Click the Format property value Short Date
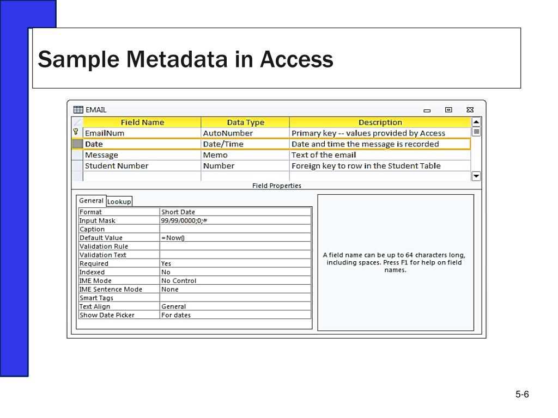The width and height of the screenshot is (558, 418). pos(235,212)
